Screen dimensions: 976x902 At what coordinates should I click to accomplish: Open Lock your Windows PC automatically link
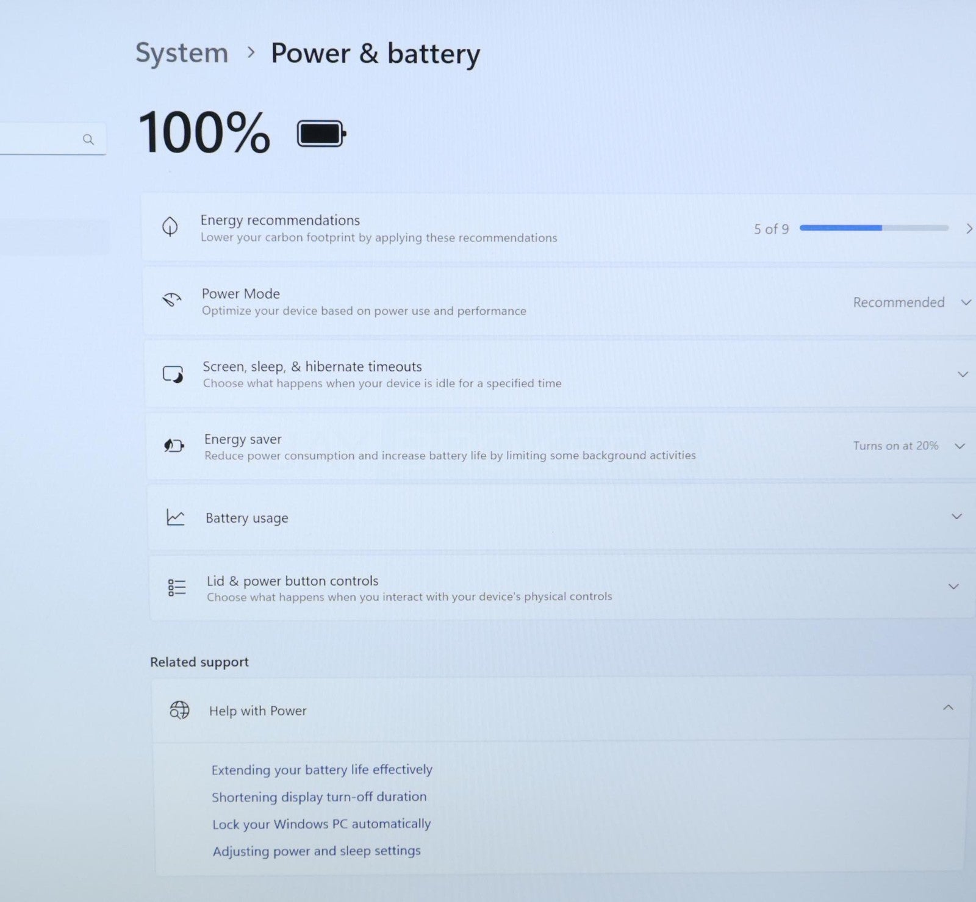coord(321,824)
